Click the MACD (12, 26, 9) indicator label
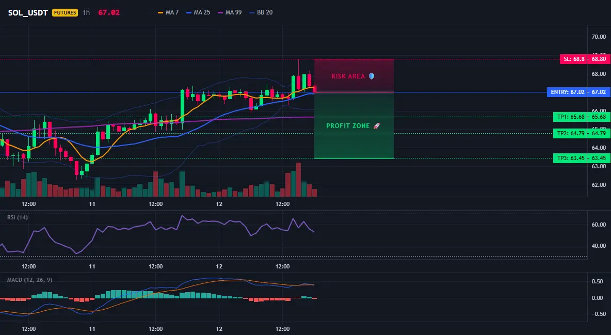This screenshot has height=335, width=611. (29, 280)
